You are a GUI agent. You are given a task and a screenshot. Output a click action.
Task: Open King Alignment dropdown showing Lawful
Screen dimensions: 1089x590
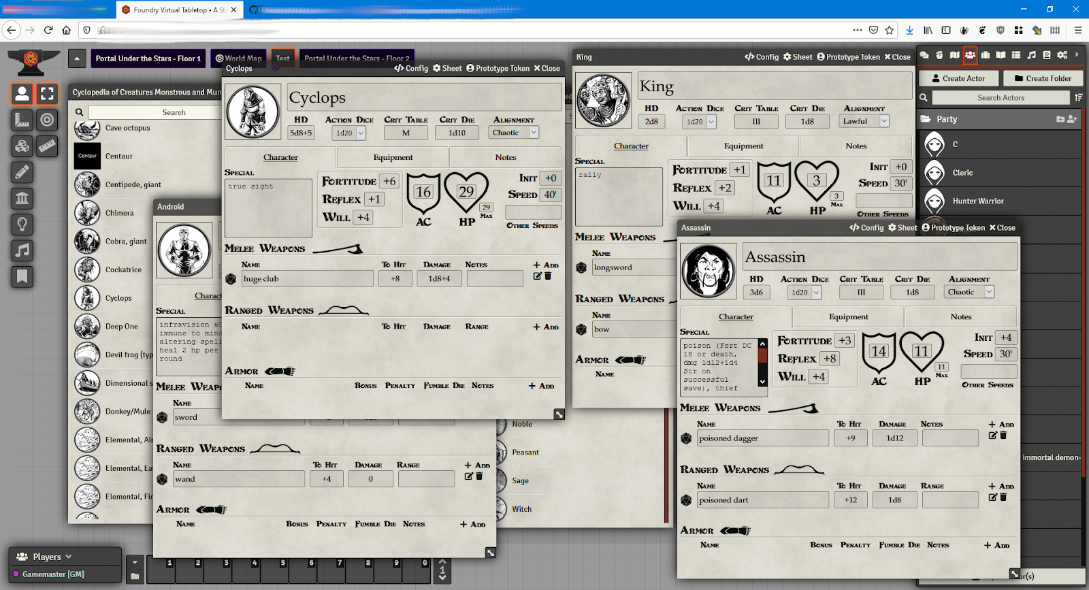[x=865, y=121]
